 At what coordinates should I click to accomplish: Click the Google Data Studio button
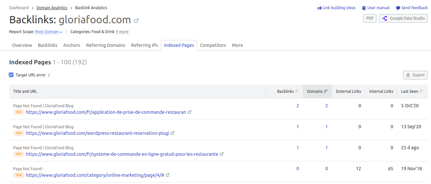403,18
